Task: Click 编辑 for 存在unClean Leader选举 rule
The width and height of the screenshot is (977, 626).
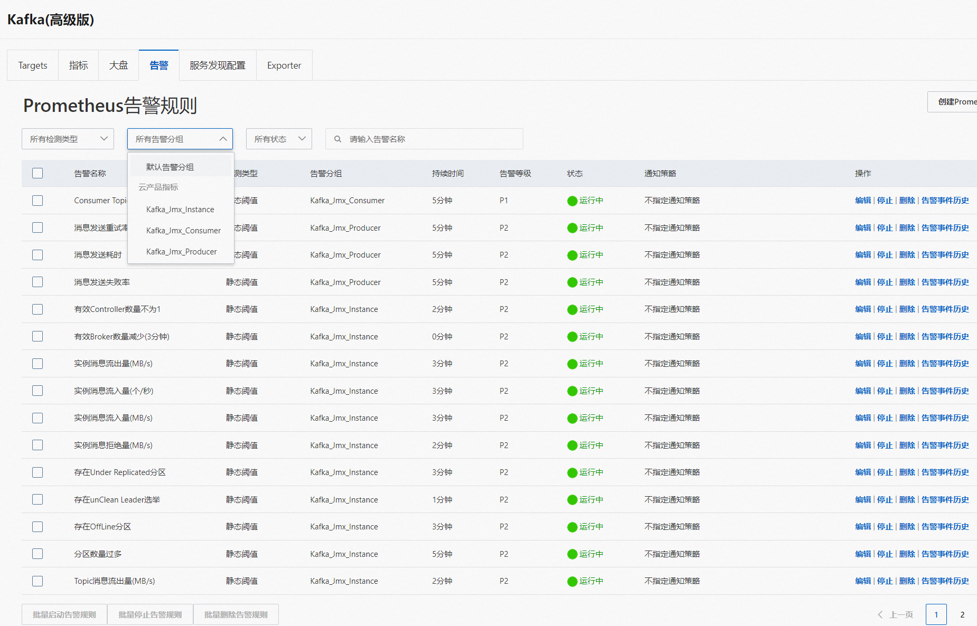Action: pyautogui.click(x=863, y=500)
